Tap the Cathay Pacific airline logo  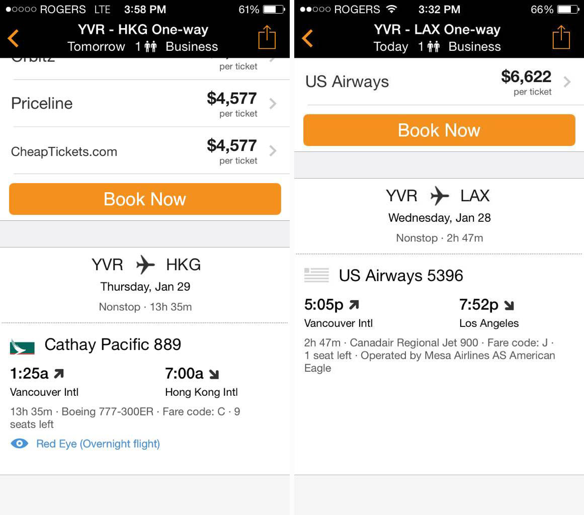tap(22, 347)
